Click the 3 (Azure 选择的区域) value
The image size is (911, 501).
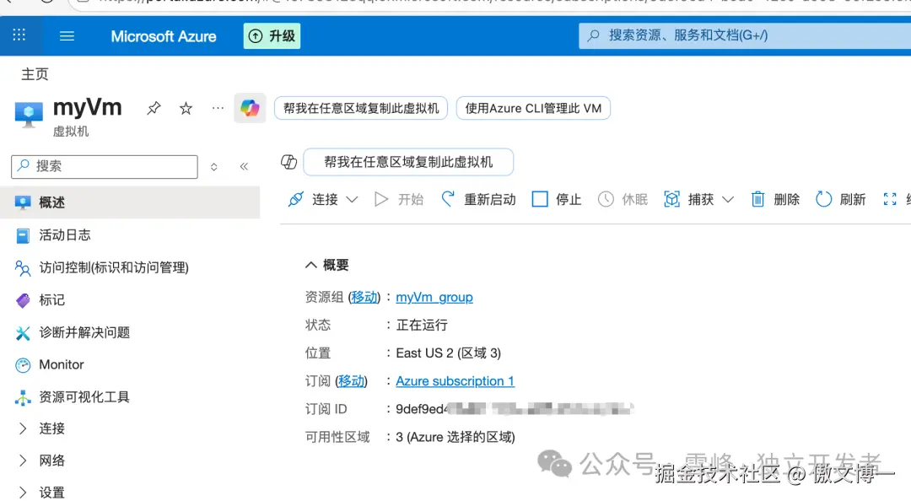[x=455, y=437]
